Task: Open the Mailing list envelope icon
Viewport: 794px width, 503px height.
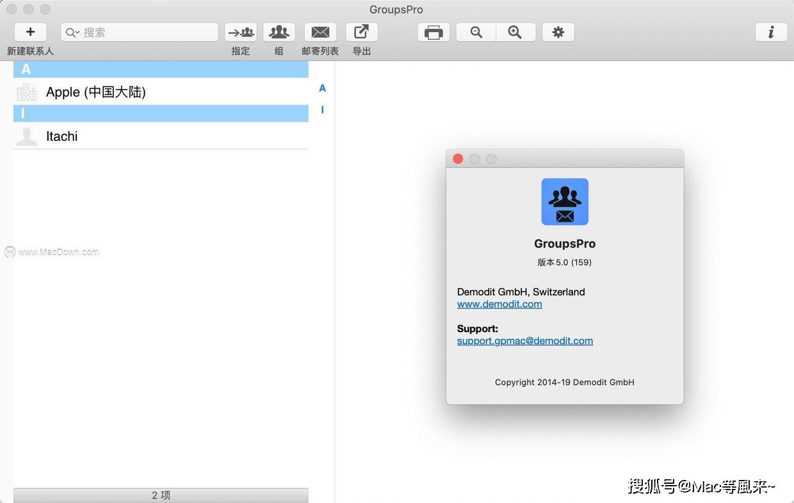Action: pos(320,32)
